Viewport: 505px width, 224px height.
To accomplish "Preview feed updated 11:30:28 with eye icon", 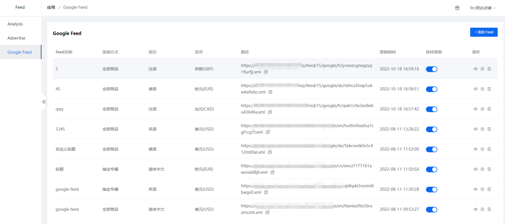I will point(475,189).
